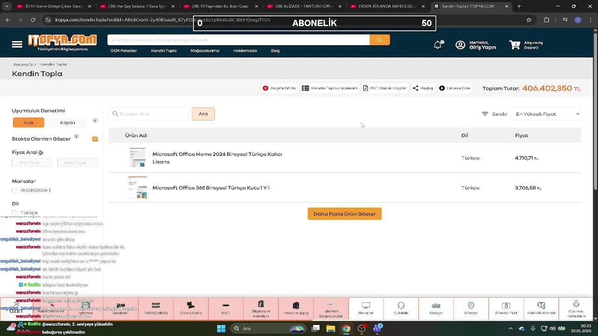Switch to the ALİZADE - TANTUNİ browser tab
This screenshot has height=336, width=598.
pyautogui.click(x=304, y=7)
